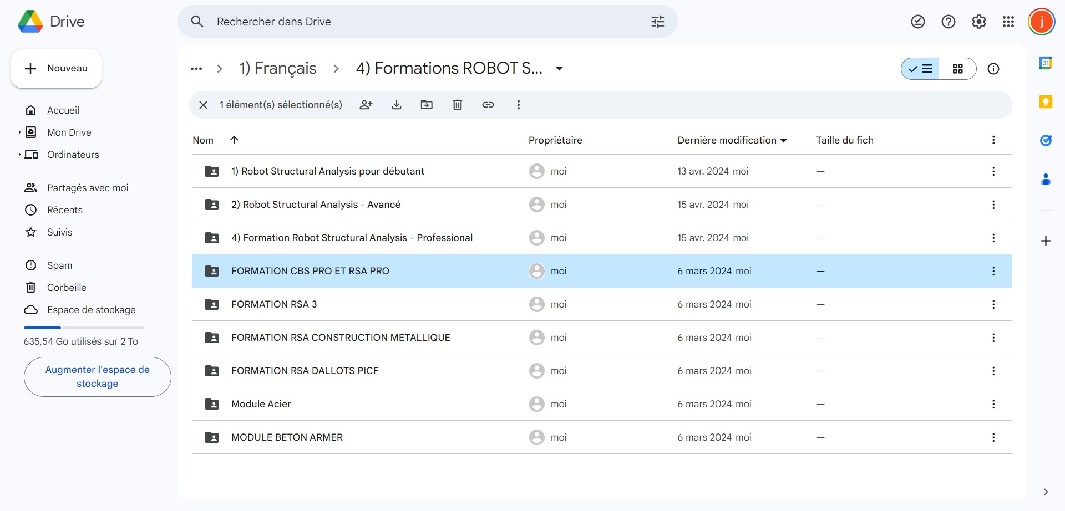
Task: Navigate to 1) Français breadcrumb
Action: [278, 68]
